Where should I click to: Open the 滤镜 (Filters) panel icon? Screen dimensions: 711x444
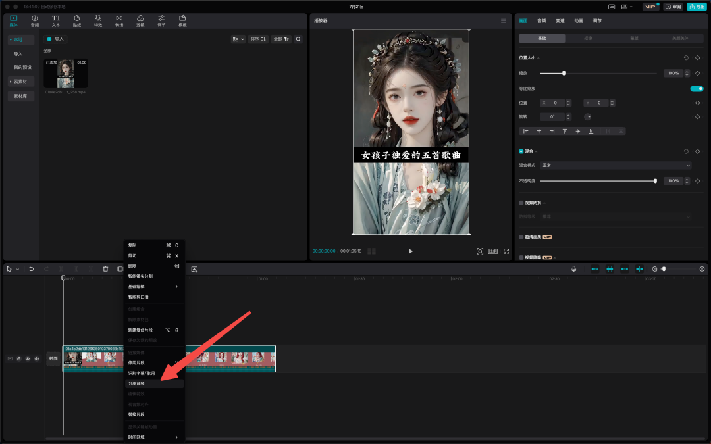(x=140, y=21)
